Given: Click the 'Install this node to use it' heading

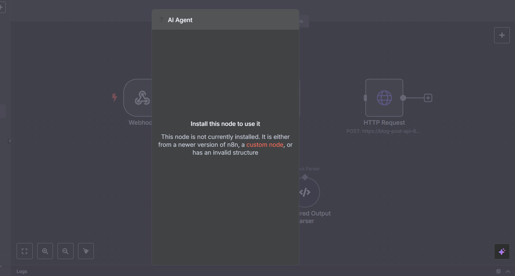Looking at the screenshot, I should click(x=225, y=124).
